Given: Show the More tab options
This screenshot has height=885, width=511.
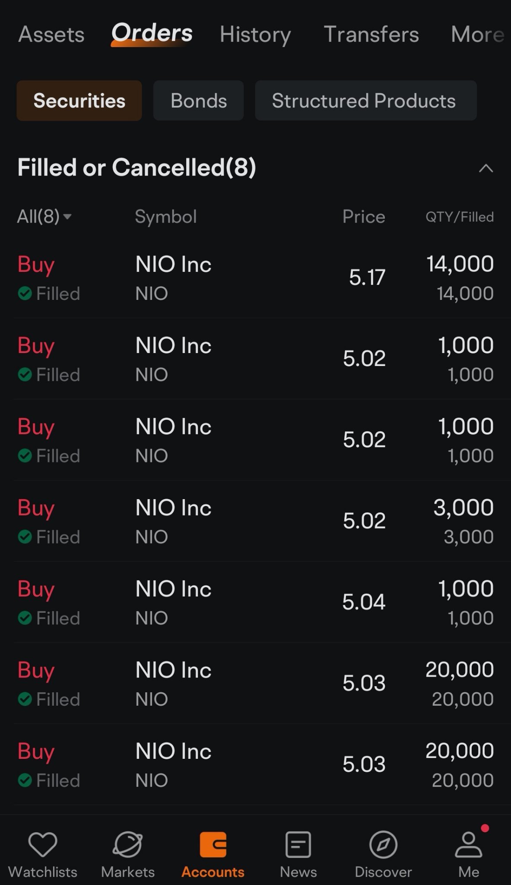Looking at the screenshot, I should pos(477,34).
